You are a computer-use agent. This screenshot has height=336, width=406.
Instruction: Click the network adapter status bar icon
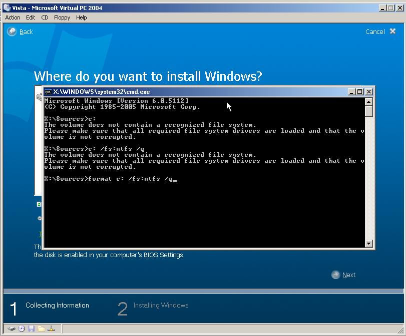tap(51, 329)
